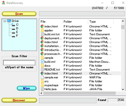Select the Hello.java file name
126x106 pixels.
pos(50,89)
